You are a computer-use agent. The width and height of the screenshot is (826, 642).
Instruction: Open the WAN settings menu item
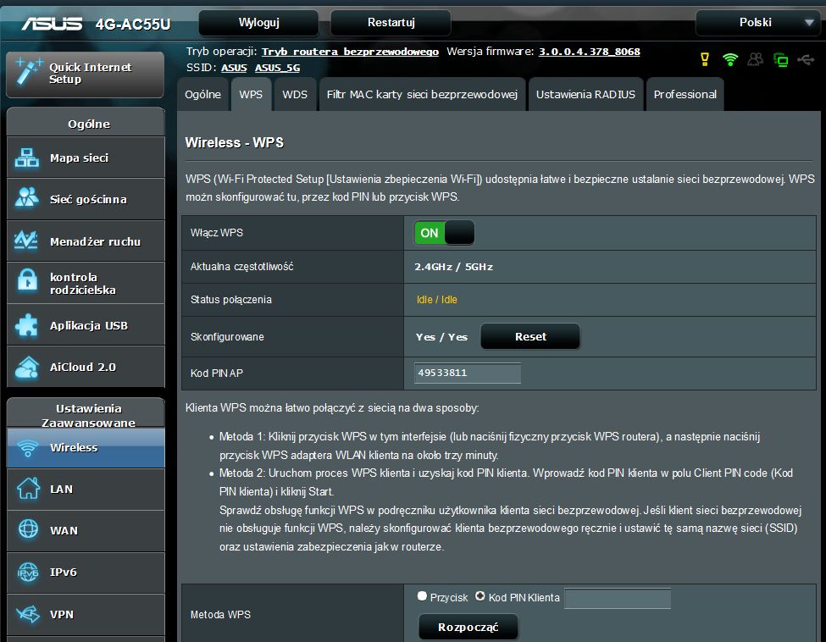86,531
